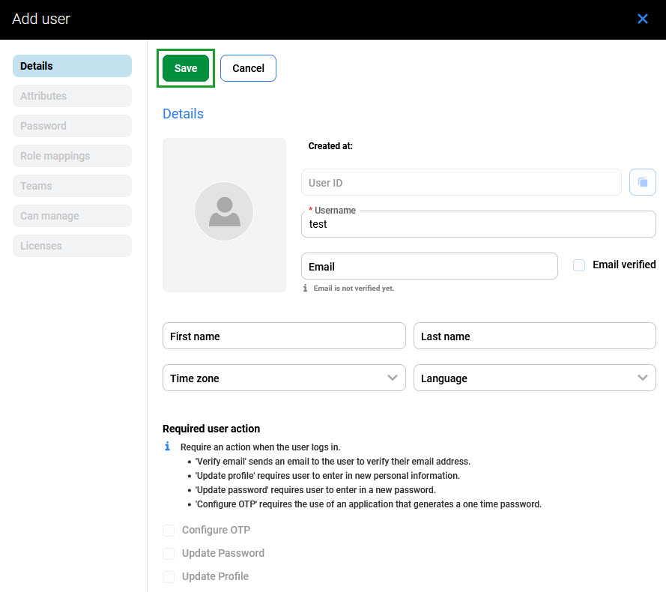Tick the Update Password checkbox

169,554
